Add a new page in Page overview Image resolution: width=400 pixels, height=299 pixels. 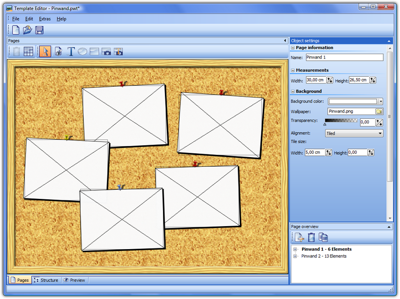pos(299,237)
